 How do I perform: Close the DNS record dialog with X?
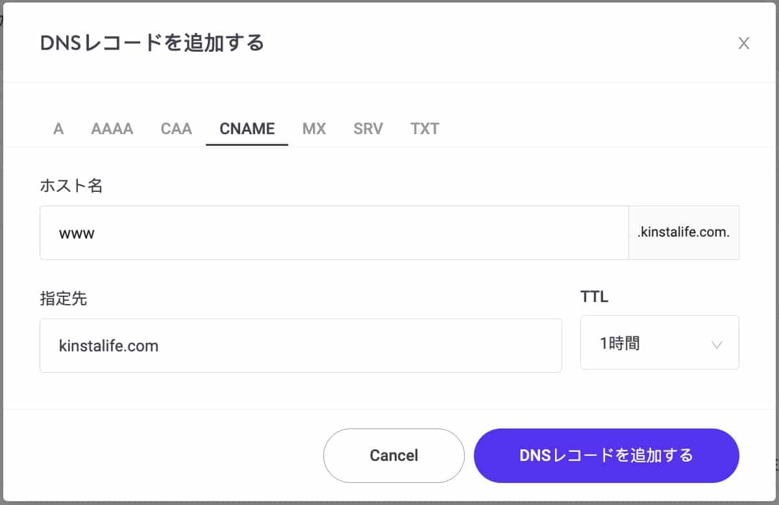[744, 43]
